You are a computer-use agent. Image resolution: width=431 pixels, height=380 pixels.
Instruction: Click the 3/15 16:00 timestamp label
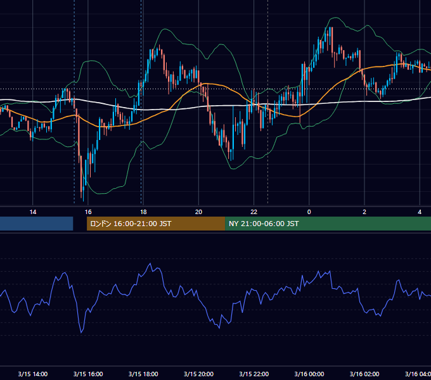coord(88,374)
